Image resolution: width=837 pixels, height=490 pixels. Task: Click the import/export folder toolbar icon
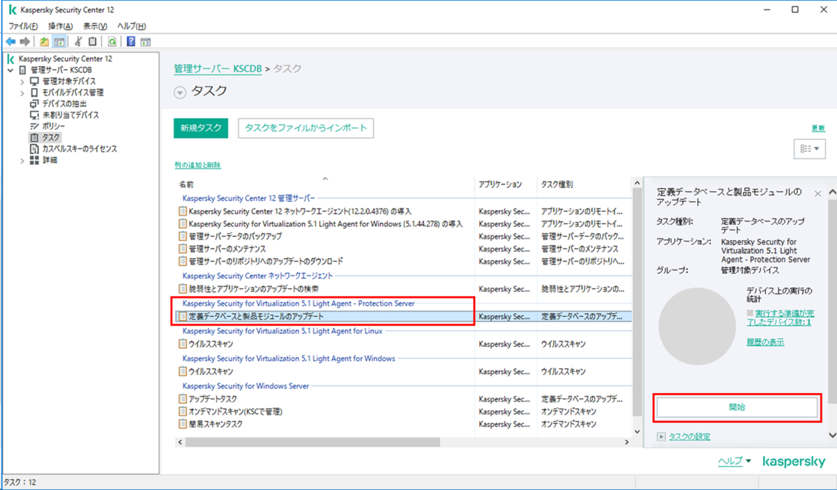pos(43,41)
